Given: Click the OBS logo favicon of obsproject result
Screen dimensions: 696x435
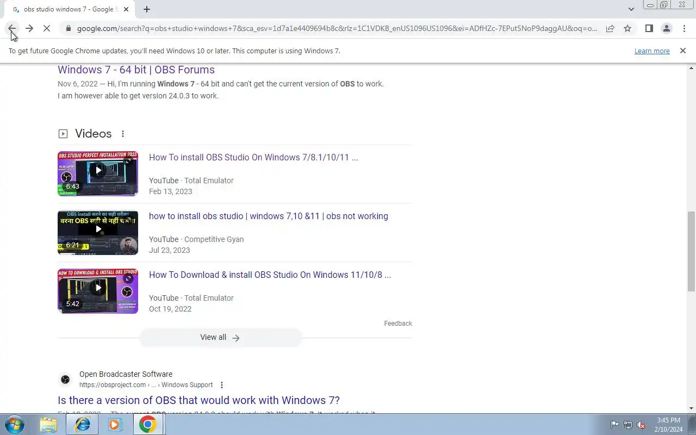Looking at the screenshot, I should tap(65, 380).
